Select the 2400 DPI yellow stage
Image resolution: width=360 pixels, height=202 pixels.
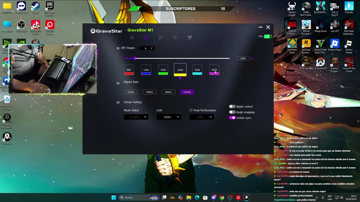tap(180, 70)
